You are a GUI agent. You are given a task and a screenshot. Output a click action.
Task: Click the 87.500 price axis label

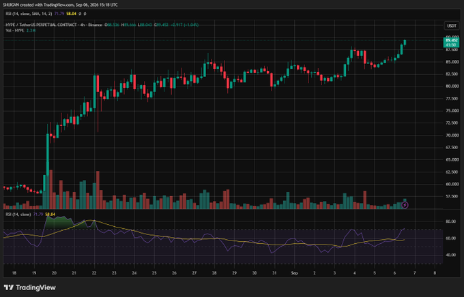[x=452, y=50]
